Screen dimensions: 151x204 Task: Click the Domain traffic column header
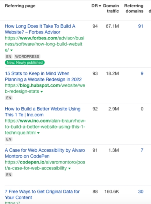pos(111,8)
